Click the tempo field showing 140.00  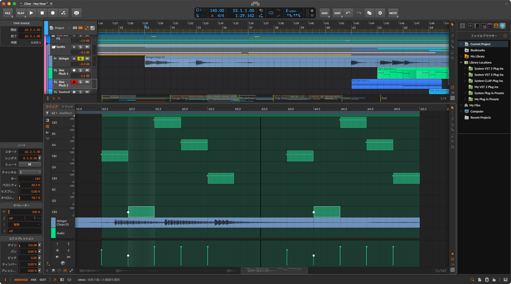click(217, 11)
